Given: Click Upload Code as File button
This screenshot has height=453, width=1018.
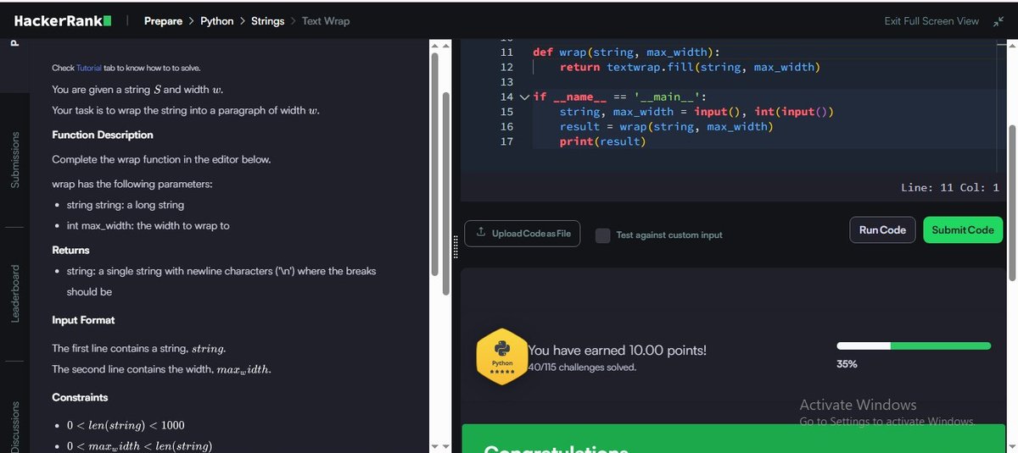Looking at the screenshot, I should pyautogui.click(x=523, y=234).
